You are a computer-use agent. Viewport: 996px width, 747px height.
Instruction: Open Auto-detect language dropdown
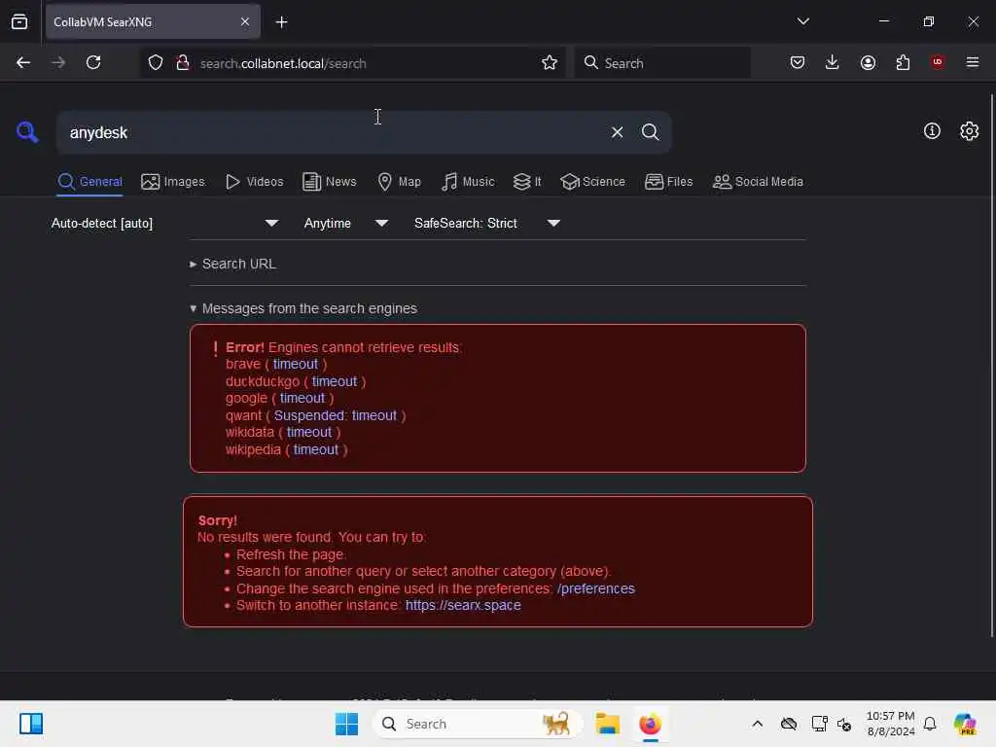coord(165,223)
